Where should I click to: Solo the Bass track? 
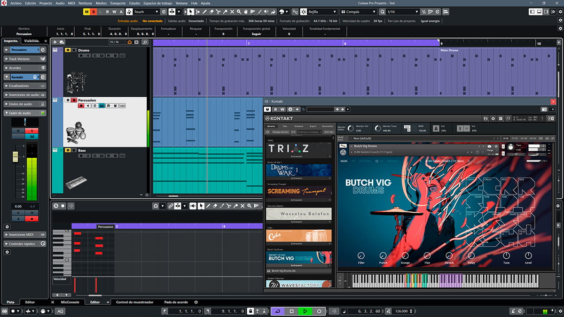coord(74,150)
